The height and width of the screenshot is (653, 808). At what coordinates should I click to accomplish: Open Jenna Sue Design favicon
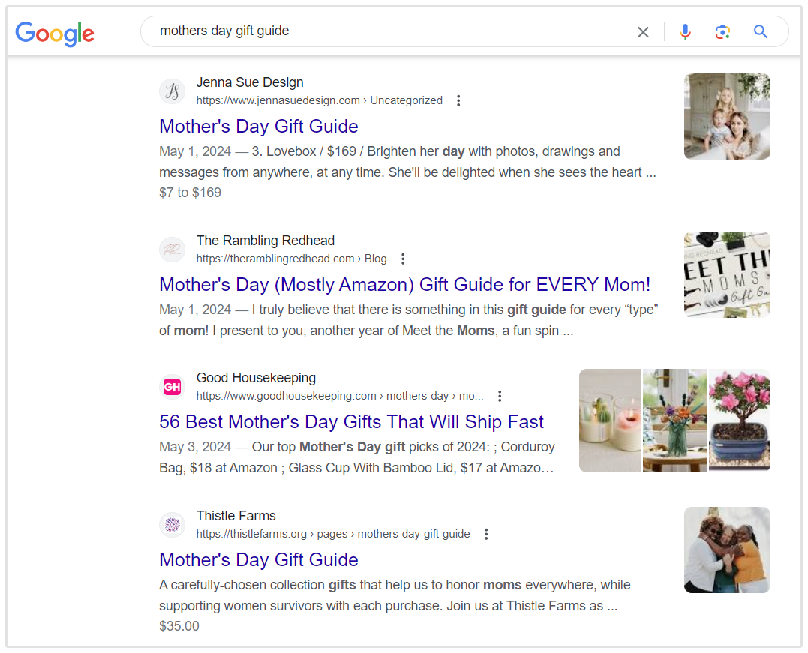pos(172,91)
